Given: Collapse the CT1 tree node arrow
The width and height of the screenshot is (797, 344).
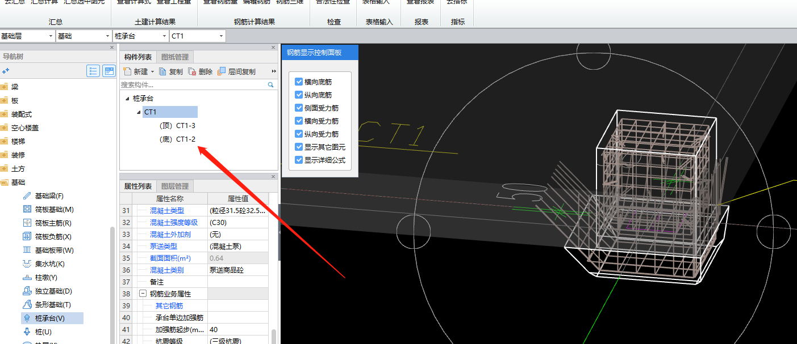Looking at the screenshot, I should pyautogui.click(x=139, y=112).
